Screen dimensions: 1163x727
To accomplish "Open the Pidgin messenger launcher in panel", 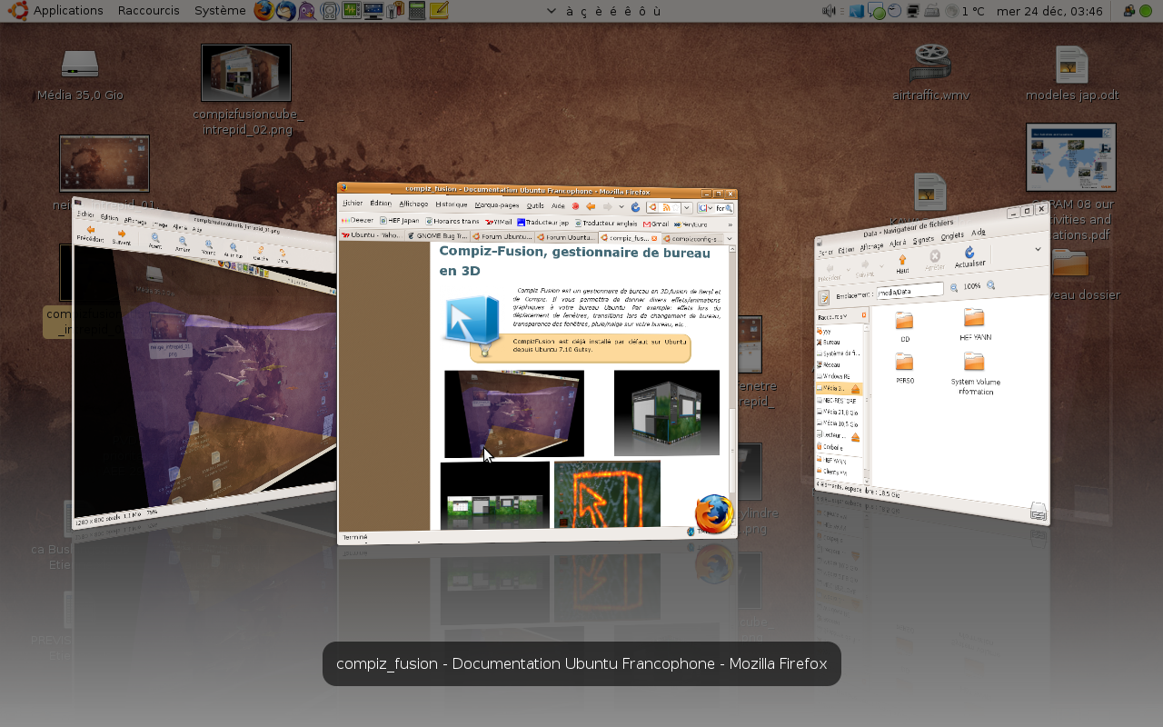I will pyautogui.click(x=308, y=11).
